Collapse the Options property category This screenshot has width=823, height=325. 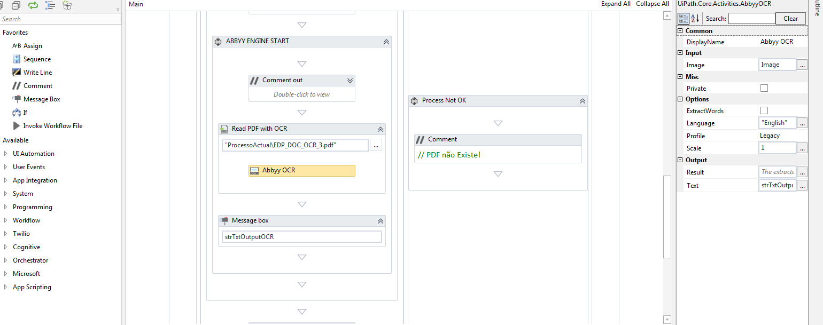click(680, 99)
